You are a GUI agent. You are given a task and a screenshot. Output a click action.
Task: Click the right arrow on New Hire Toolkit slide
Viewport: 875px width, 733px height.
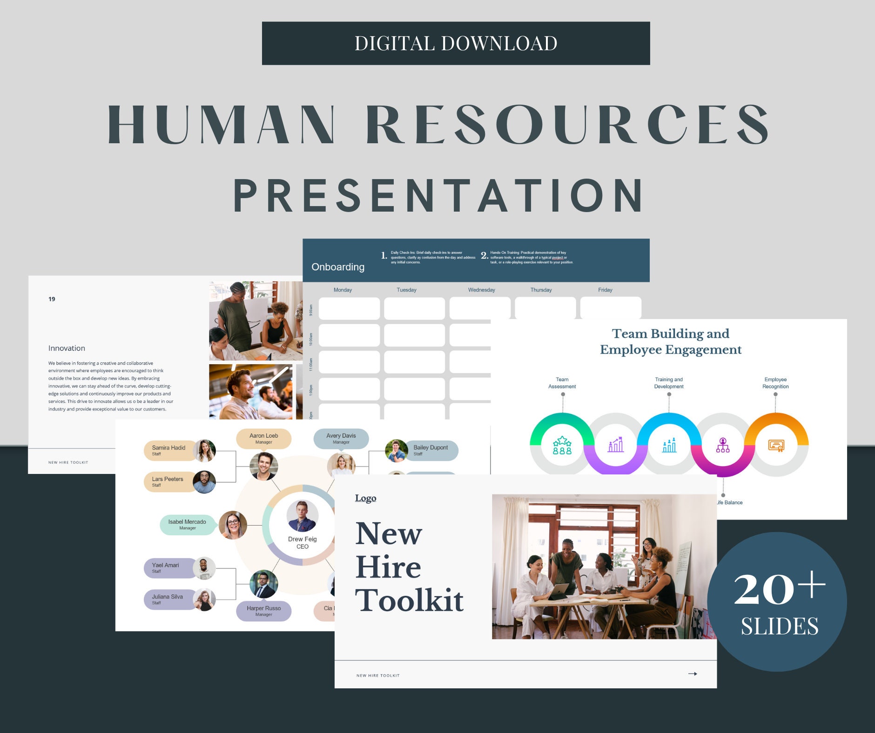point(693,673)
